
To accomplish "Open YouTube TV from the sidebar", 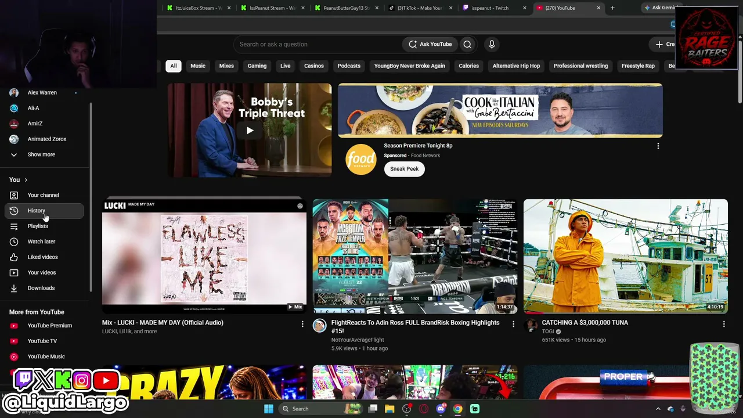I will (44, 341).
